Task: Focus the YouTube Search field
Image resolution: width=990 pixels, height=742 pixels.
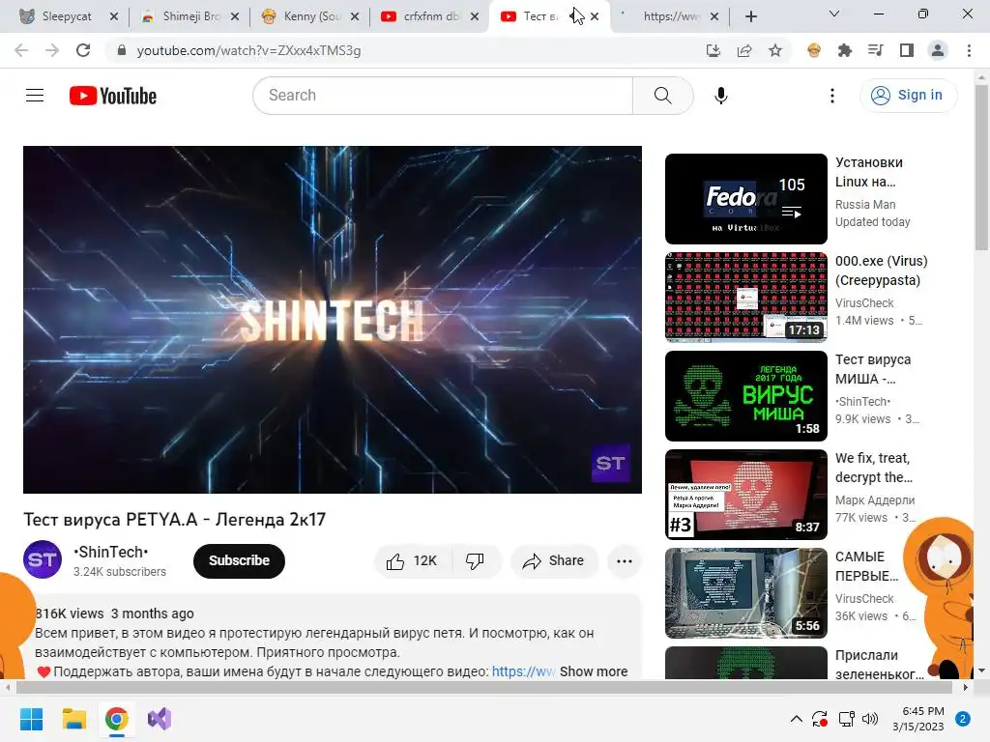Action: (x=443, y=96)
